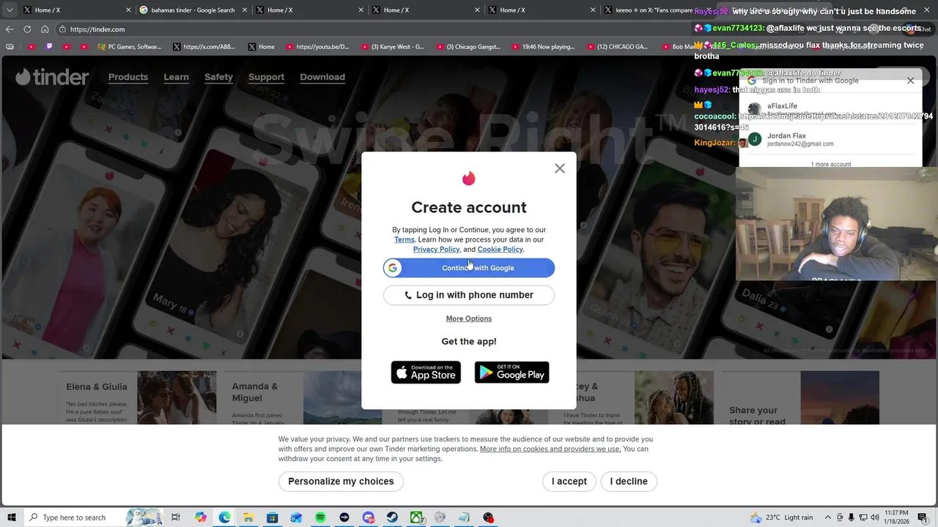
Task: Open the Elena & Giulia story card
Action: tap(138, 398)
